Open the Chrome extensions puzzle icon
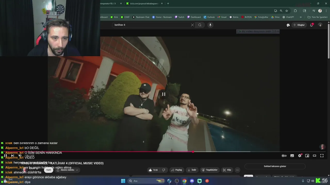 pos(295,11)
